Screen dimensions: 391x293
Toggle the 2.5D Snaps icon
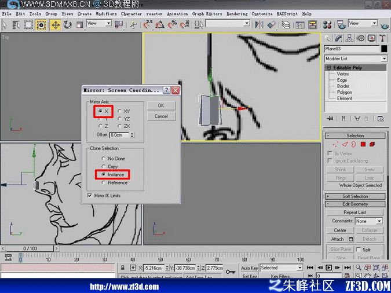(148, 24)
